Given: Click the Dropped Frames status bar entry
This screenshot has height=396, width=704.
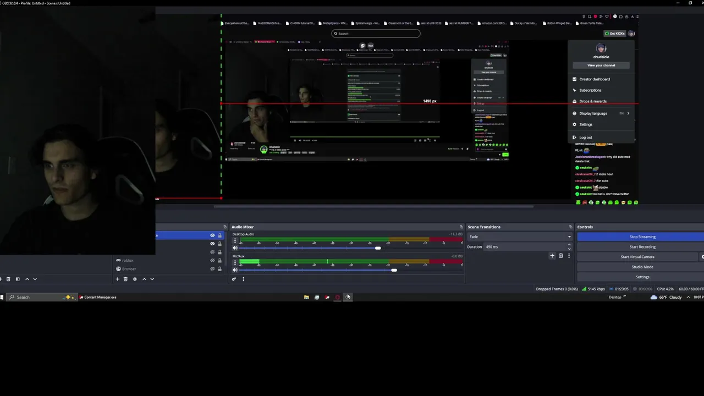Looking at the screenshot, I should [x=557, y=289].
